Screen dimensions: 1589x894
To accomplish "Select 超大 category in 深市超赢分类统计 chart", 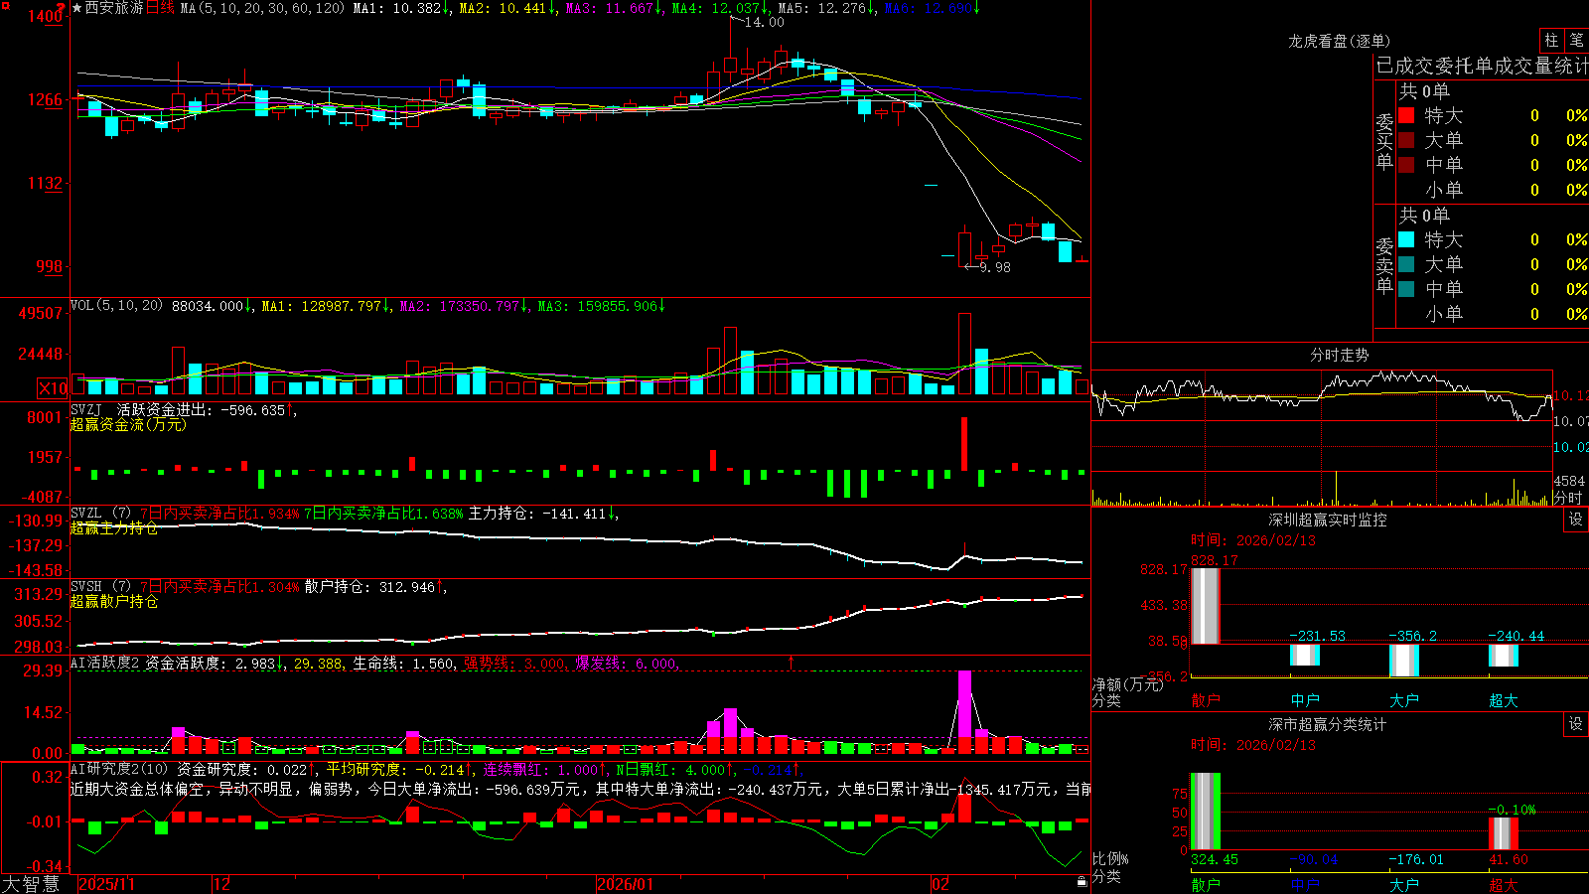I will 1504,885.
